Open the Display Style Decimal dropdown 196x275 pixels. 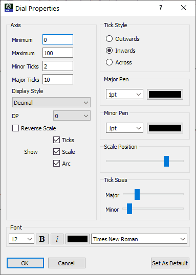[51, 102]
